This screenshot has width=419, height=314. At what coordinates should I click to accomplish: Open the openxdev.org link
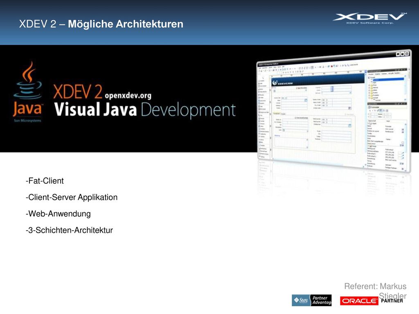pyautogui.click(x=128, y=96)
